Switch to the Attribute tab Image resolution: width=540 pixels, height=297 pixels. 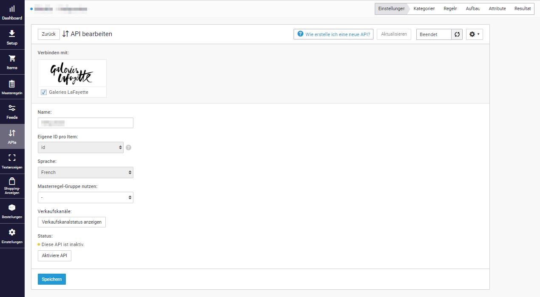[x=497, y=8]
